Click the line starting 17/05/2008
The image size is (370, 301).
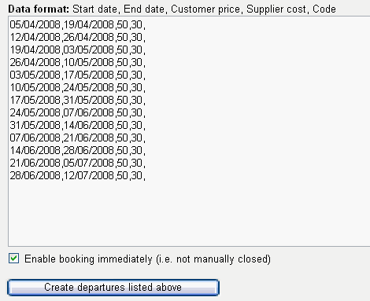point(77,100)
